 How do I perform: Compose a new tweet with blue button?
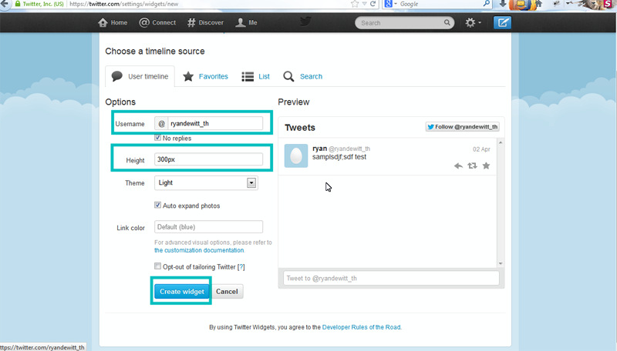(x=503, y=22)
